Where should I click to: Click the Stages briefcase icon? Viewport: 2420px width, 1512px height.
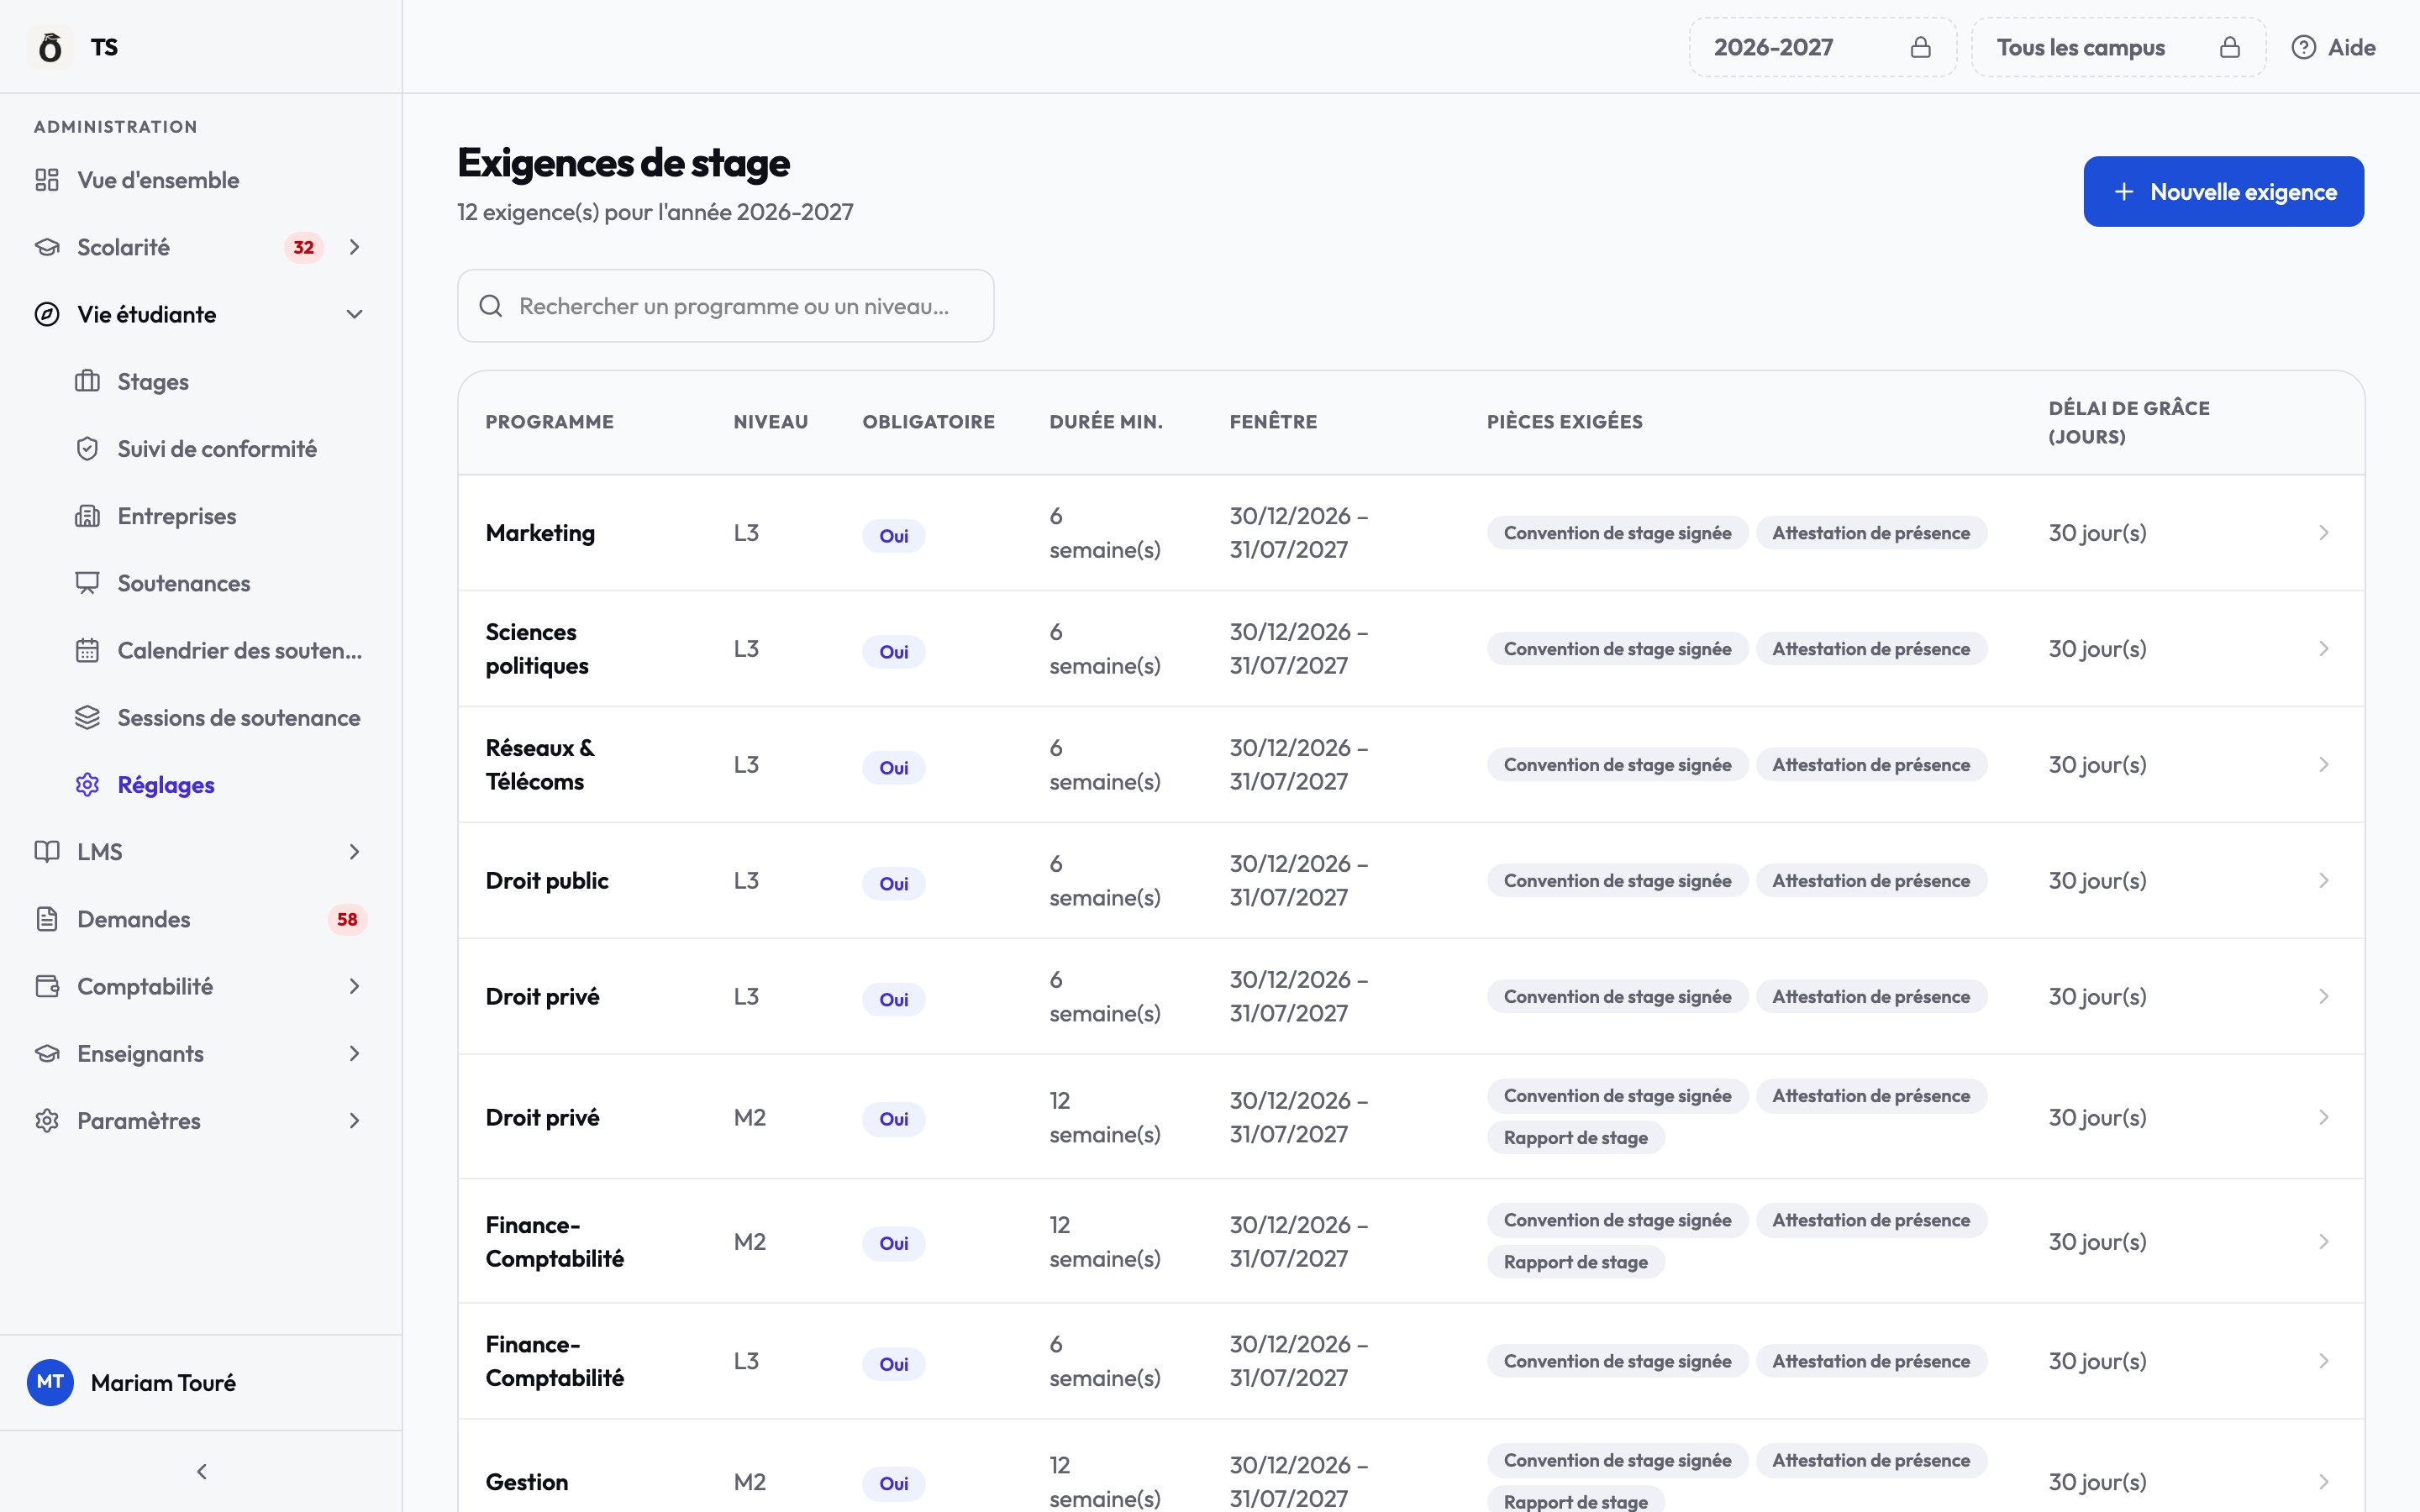[87, 381]
